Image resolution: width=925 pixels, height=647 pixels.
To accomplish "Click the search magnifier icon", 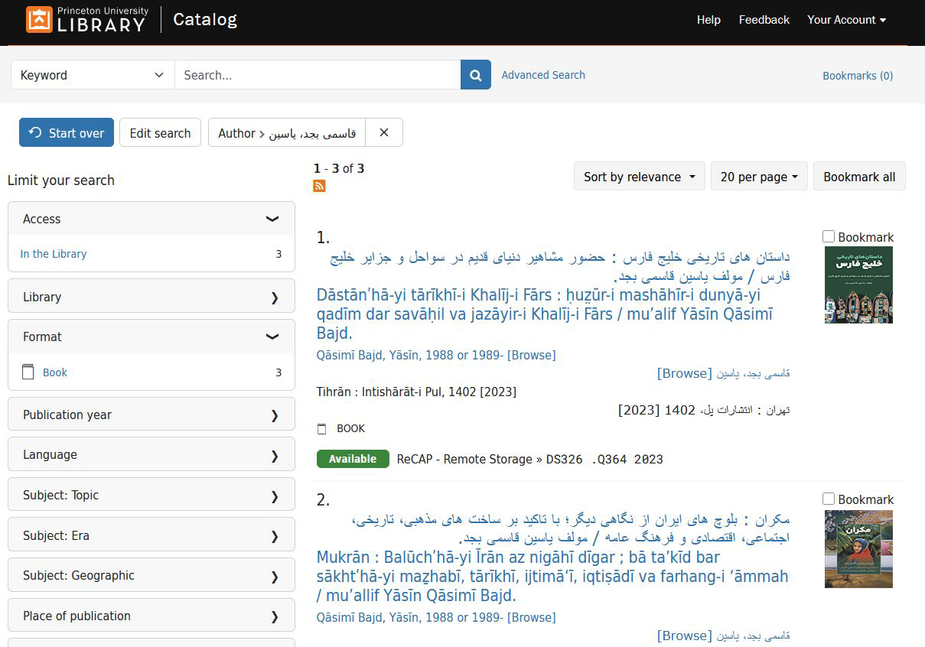I will (475, 74).
